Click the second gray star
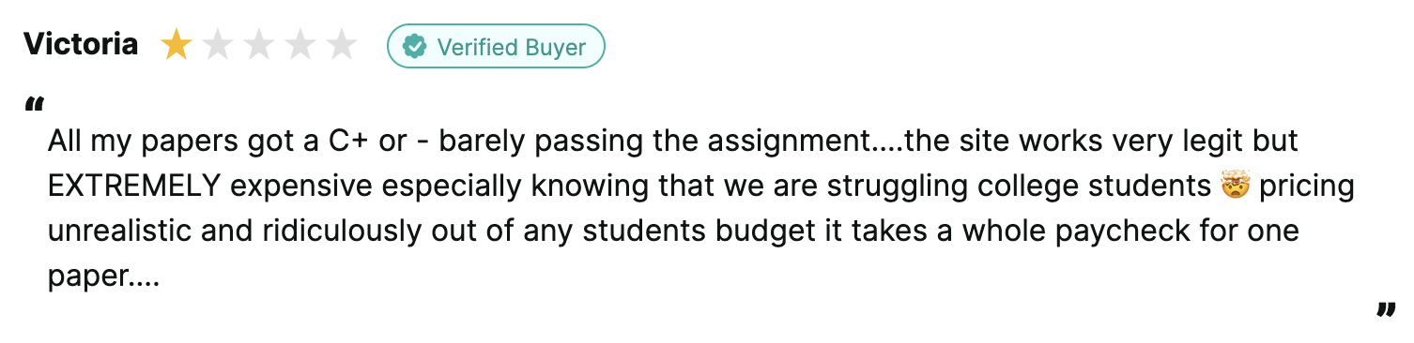Viewport: 1414px width, 343px height. pos(218,45)
